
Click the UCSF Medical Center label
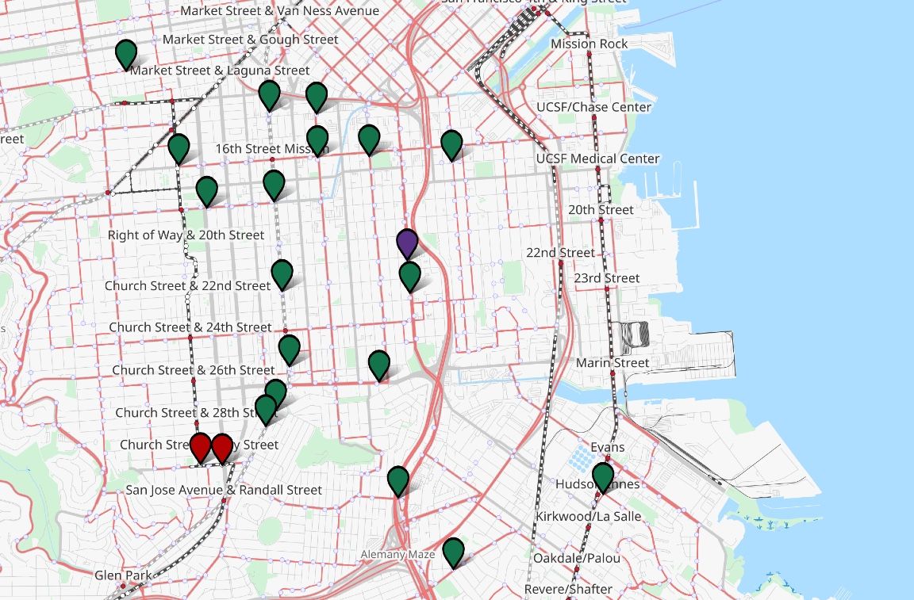tap(597, 159)
